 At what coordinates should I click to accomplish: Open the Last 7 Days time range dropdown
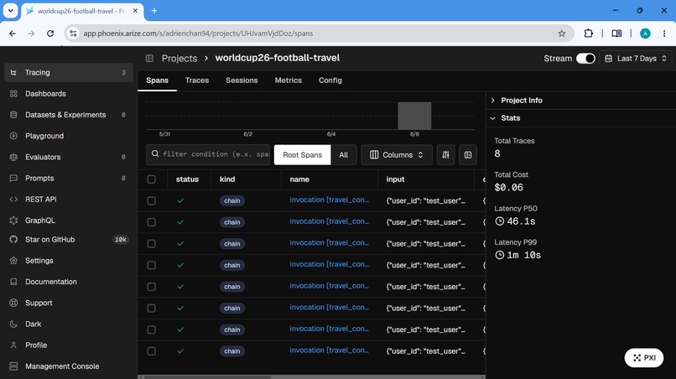pos(636,58)
